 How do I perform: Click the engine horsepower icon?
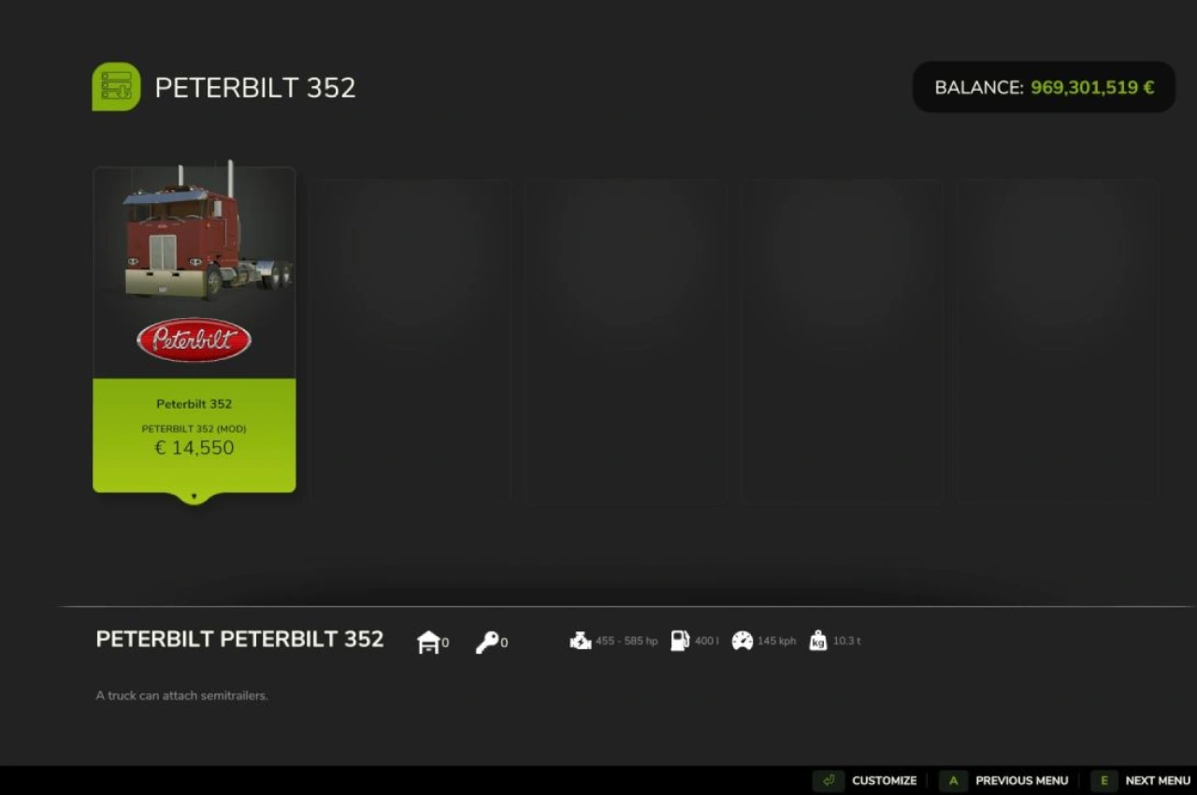point(581,641)
